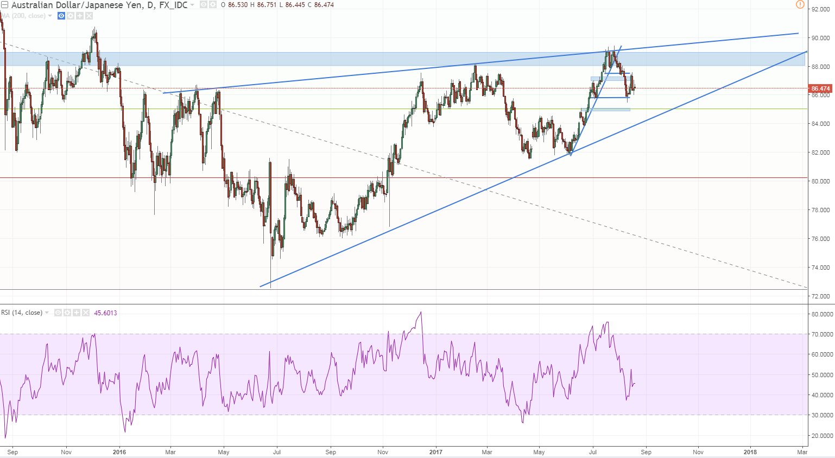This screenshot has width=835, height=458.
Task: Click the 2017 label on the time axis
Action: (x=435, y=452)
